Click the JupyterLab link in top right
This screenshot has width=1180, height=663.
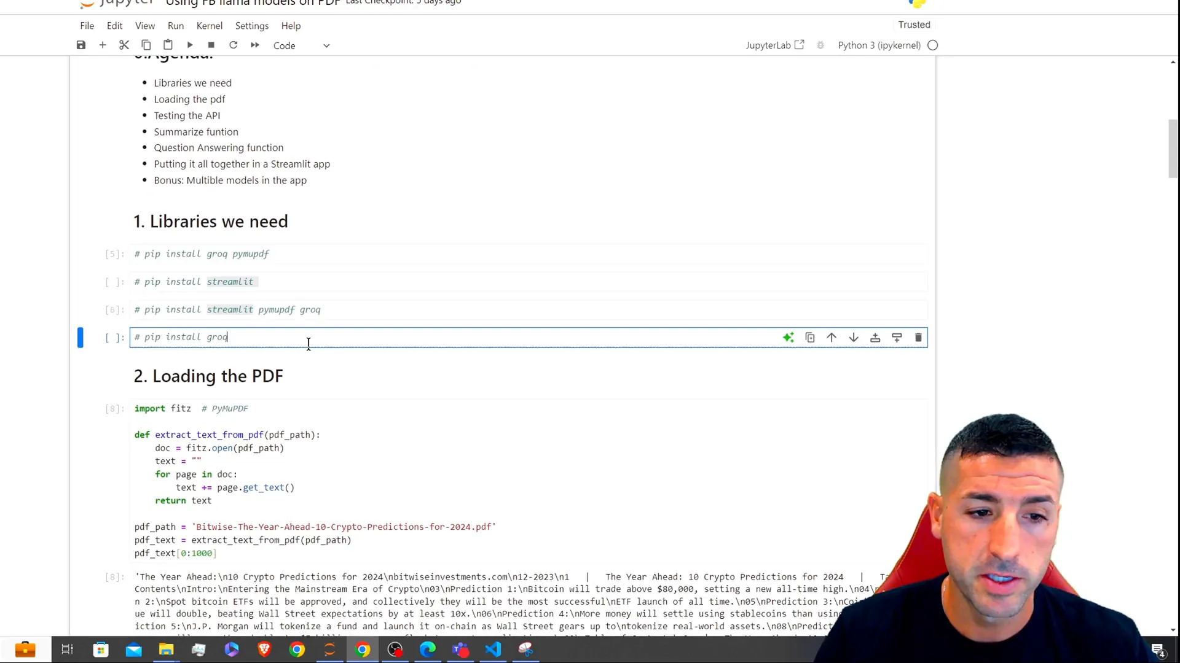pos(773,45)
